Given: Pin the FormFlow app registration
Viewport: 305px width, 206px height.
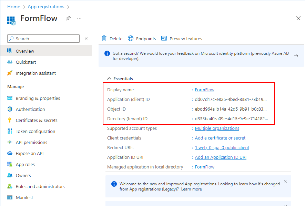Looking at the screenshot, I should (x=68, y=19).
